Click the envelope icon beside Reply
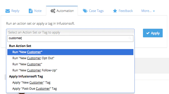 8,11
